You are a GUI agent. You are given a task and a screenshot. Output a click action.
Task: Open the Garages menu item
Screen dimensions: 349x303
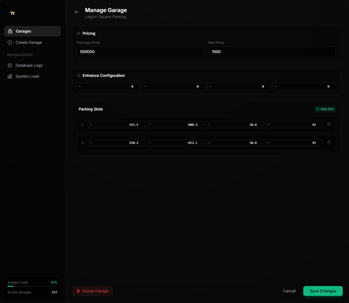coord(32,31)
